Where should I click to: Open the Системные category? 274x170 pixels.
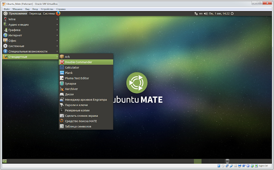click(31, 46)
